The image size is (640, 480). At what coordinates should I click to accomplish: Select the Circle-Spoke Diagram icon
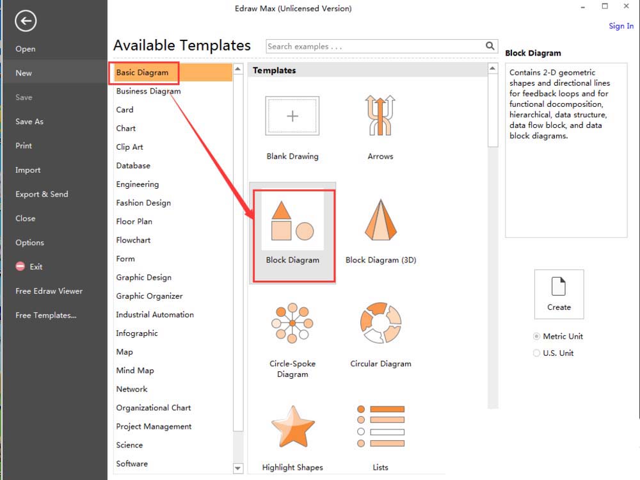292,323
